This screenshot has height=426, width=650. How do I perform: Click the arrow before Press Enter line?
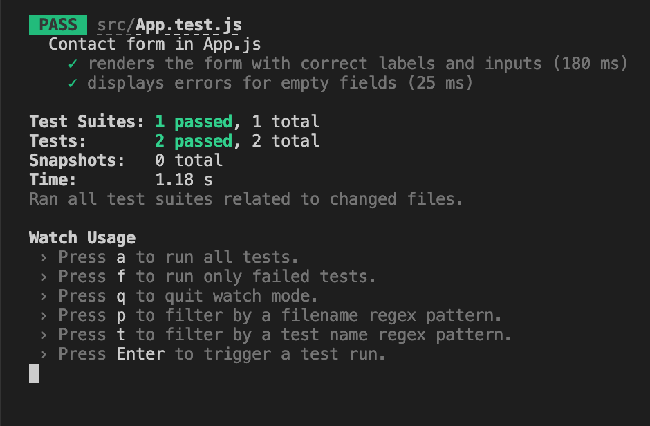pyautogui.click(x=44, y=354)
